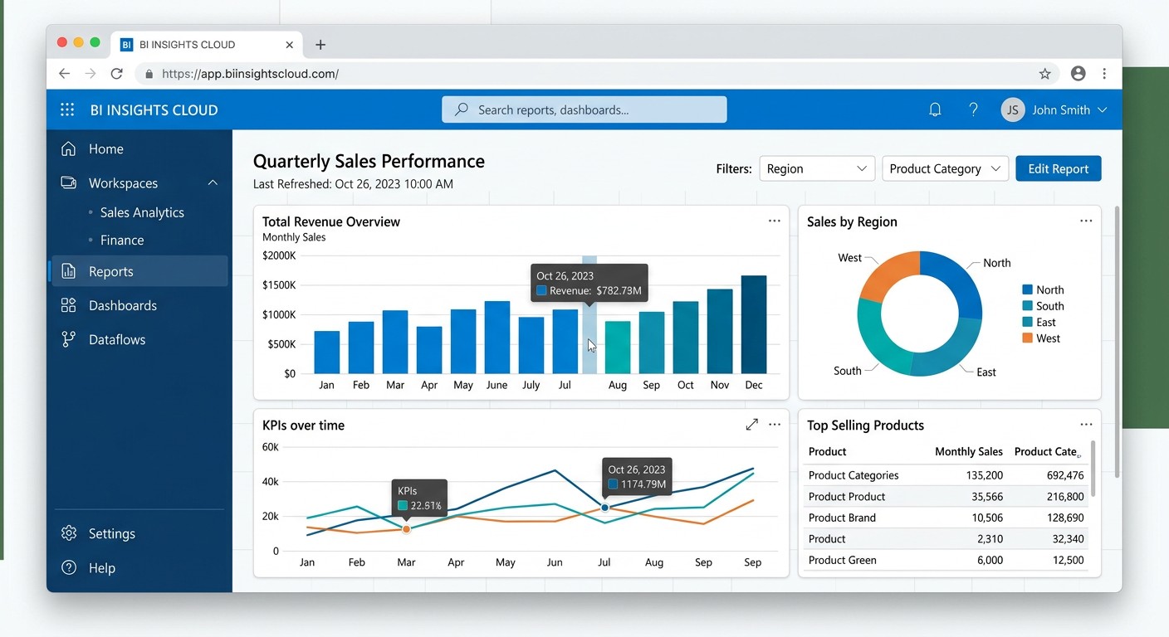
Task: Bookmark page with star icon
Action: coord(1044,74)
